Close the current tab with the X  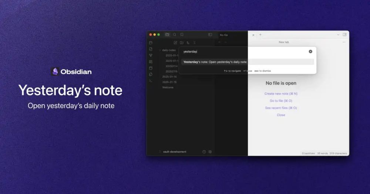click(253, 35)
